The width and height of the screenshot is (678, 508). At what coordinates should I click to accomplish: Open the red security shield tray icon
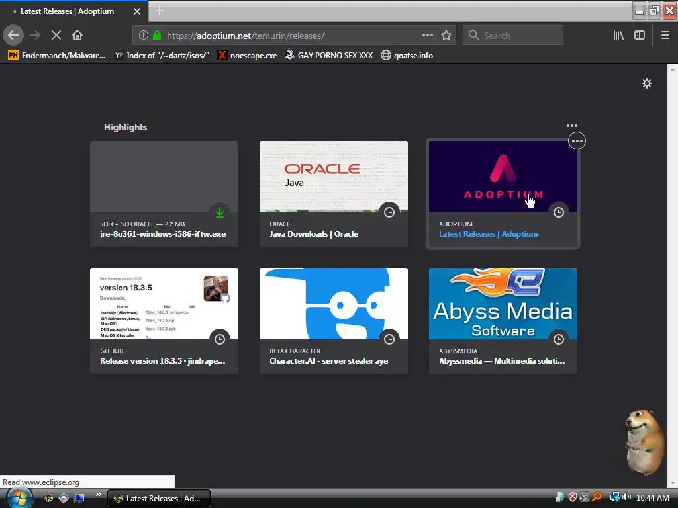coord(573,497)
